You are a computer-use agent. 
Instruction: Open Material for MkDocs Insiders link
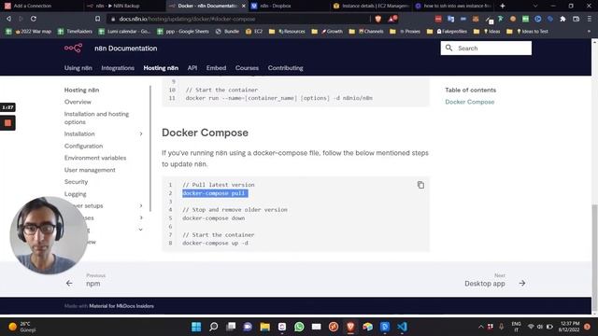tap(121, 306)
